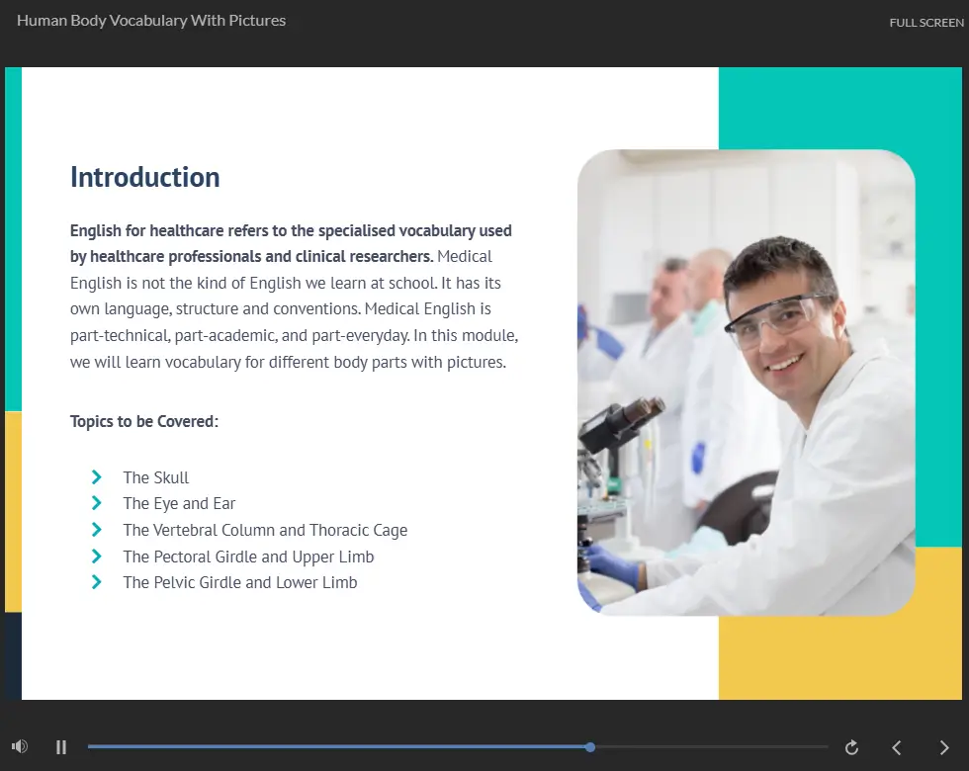This screenshot has width=969, height=771.
Task: Click the 'Introduction' heading
Action: [x=144, y=177]
